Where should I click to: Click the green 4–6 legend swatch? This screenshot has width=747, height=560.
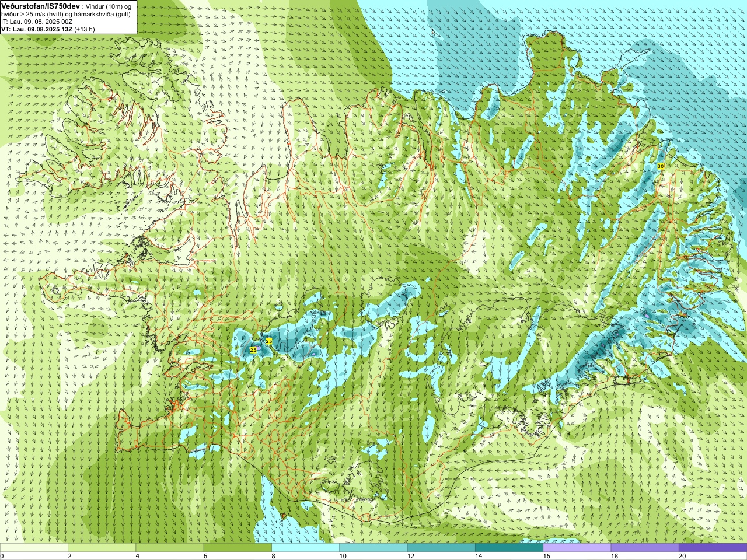point(170,548)
